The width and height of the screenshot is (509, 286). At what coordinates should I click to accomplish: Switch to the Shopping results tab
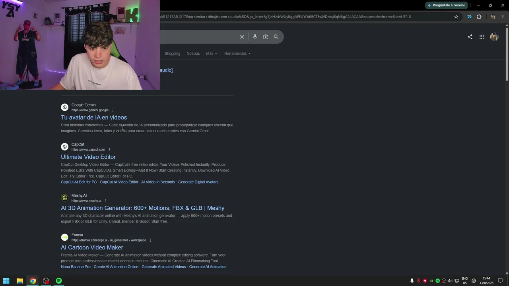point(172,54)
